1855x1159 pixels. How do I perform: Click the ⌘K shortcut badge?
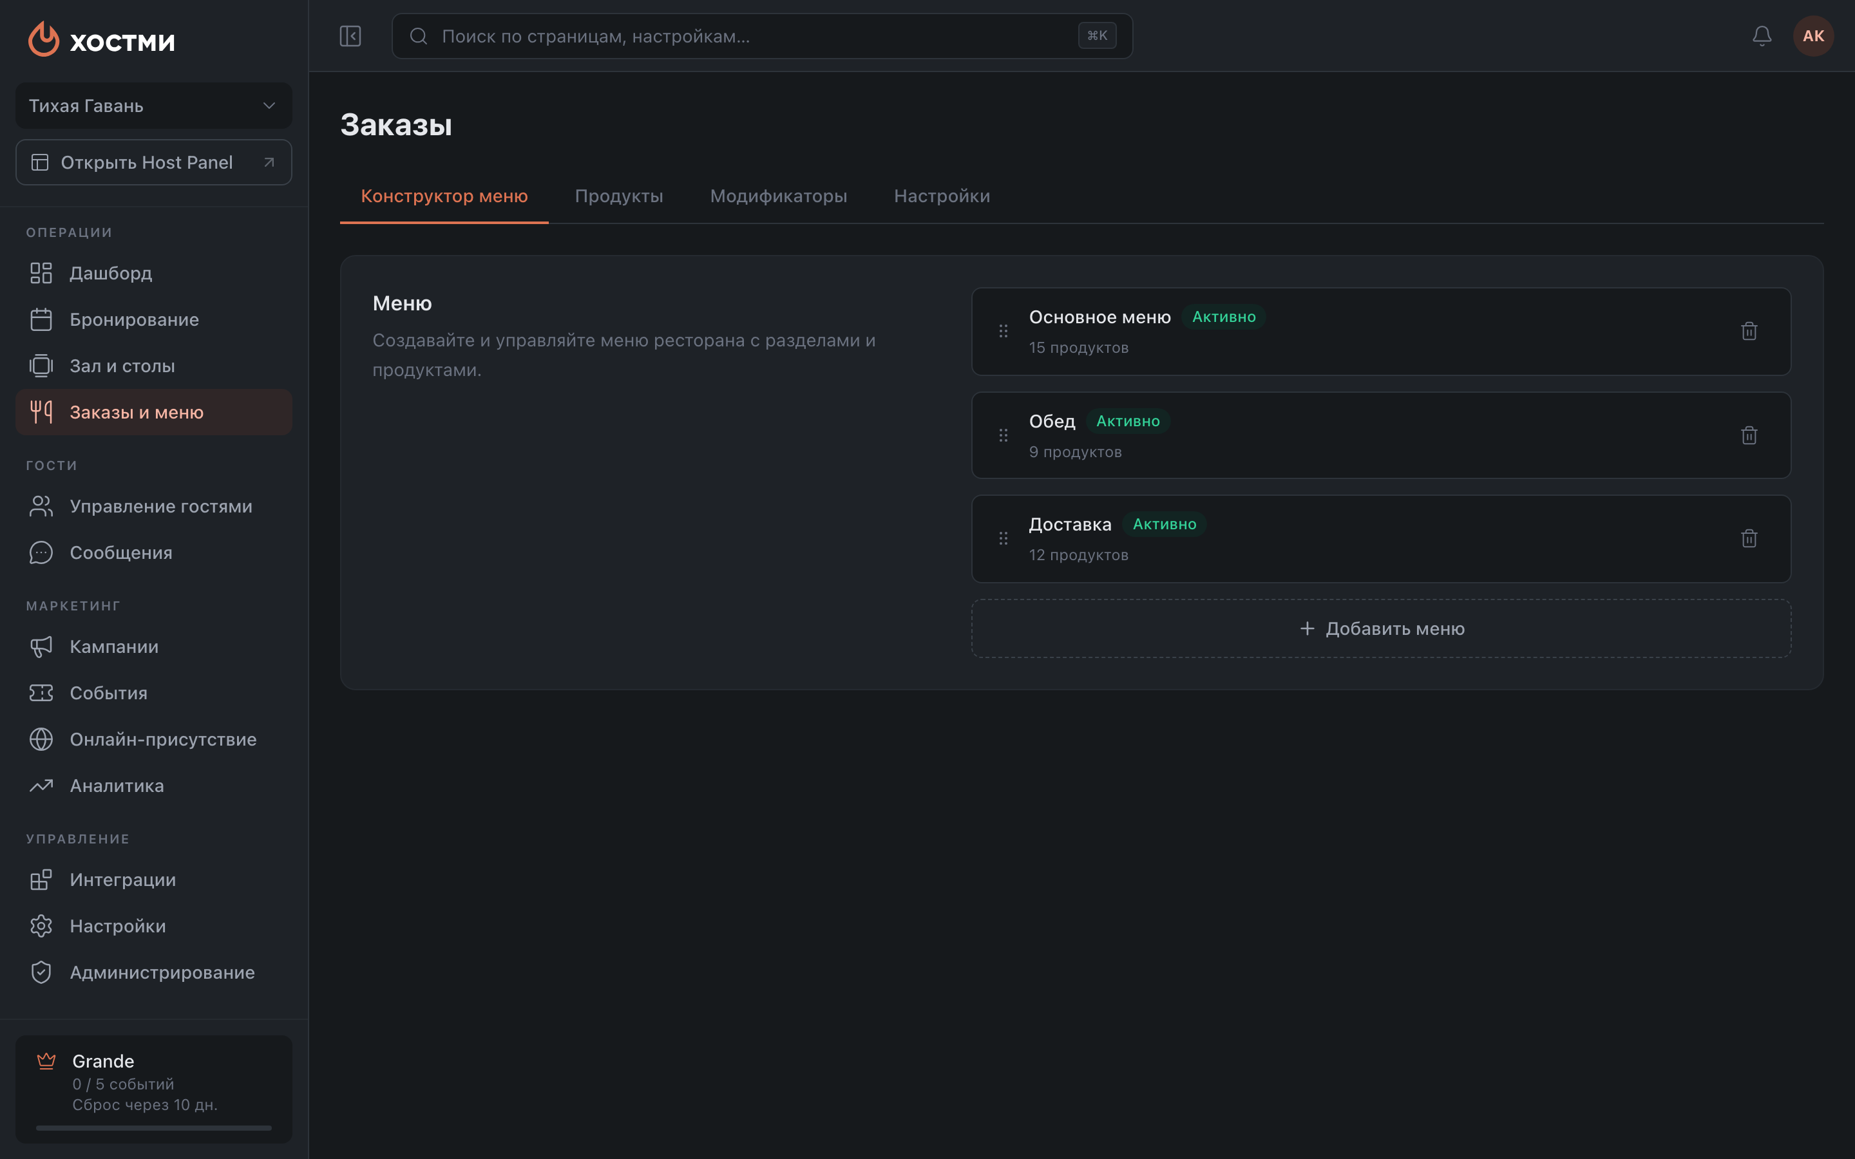click(x=1097, y=35)
